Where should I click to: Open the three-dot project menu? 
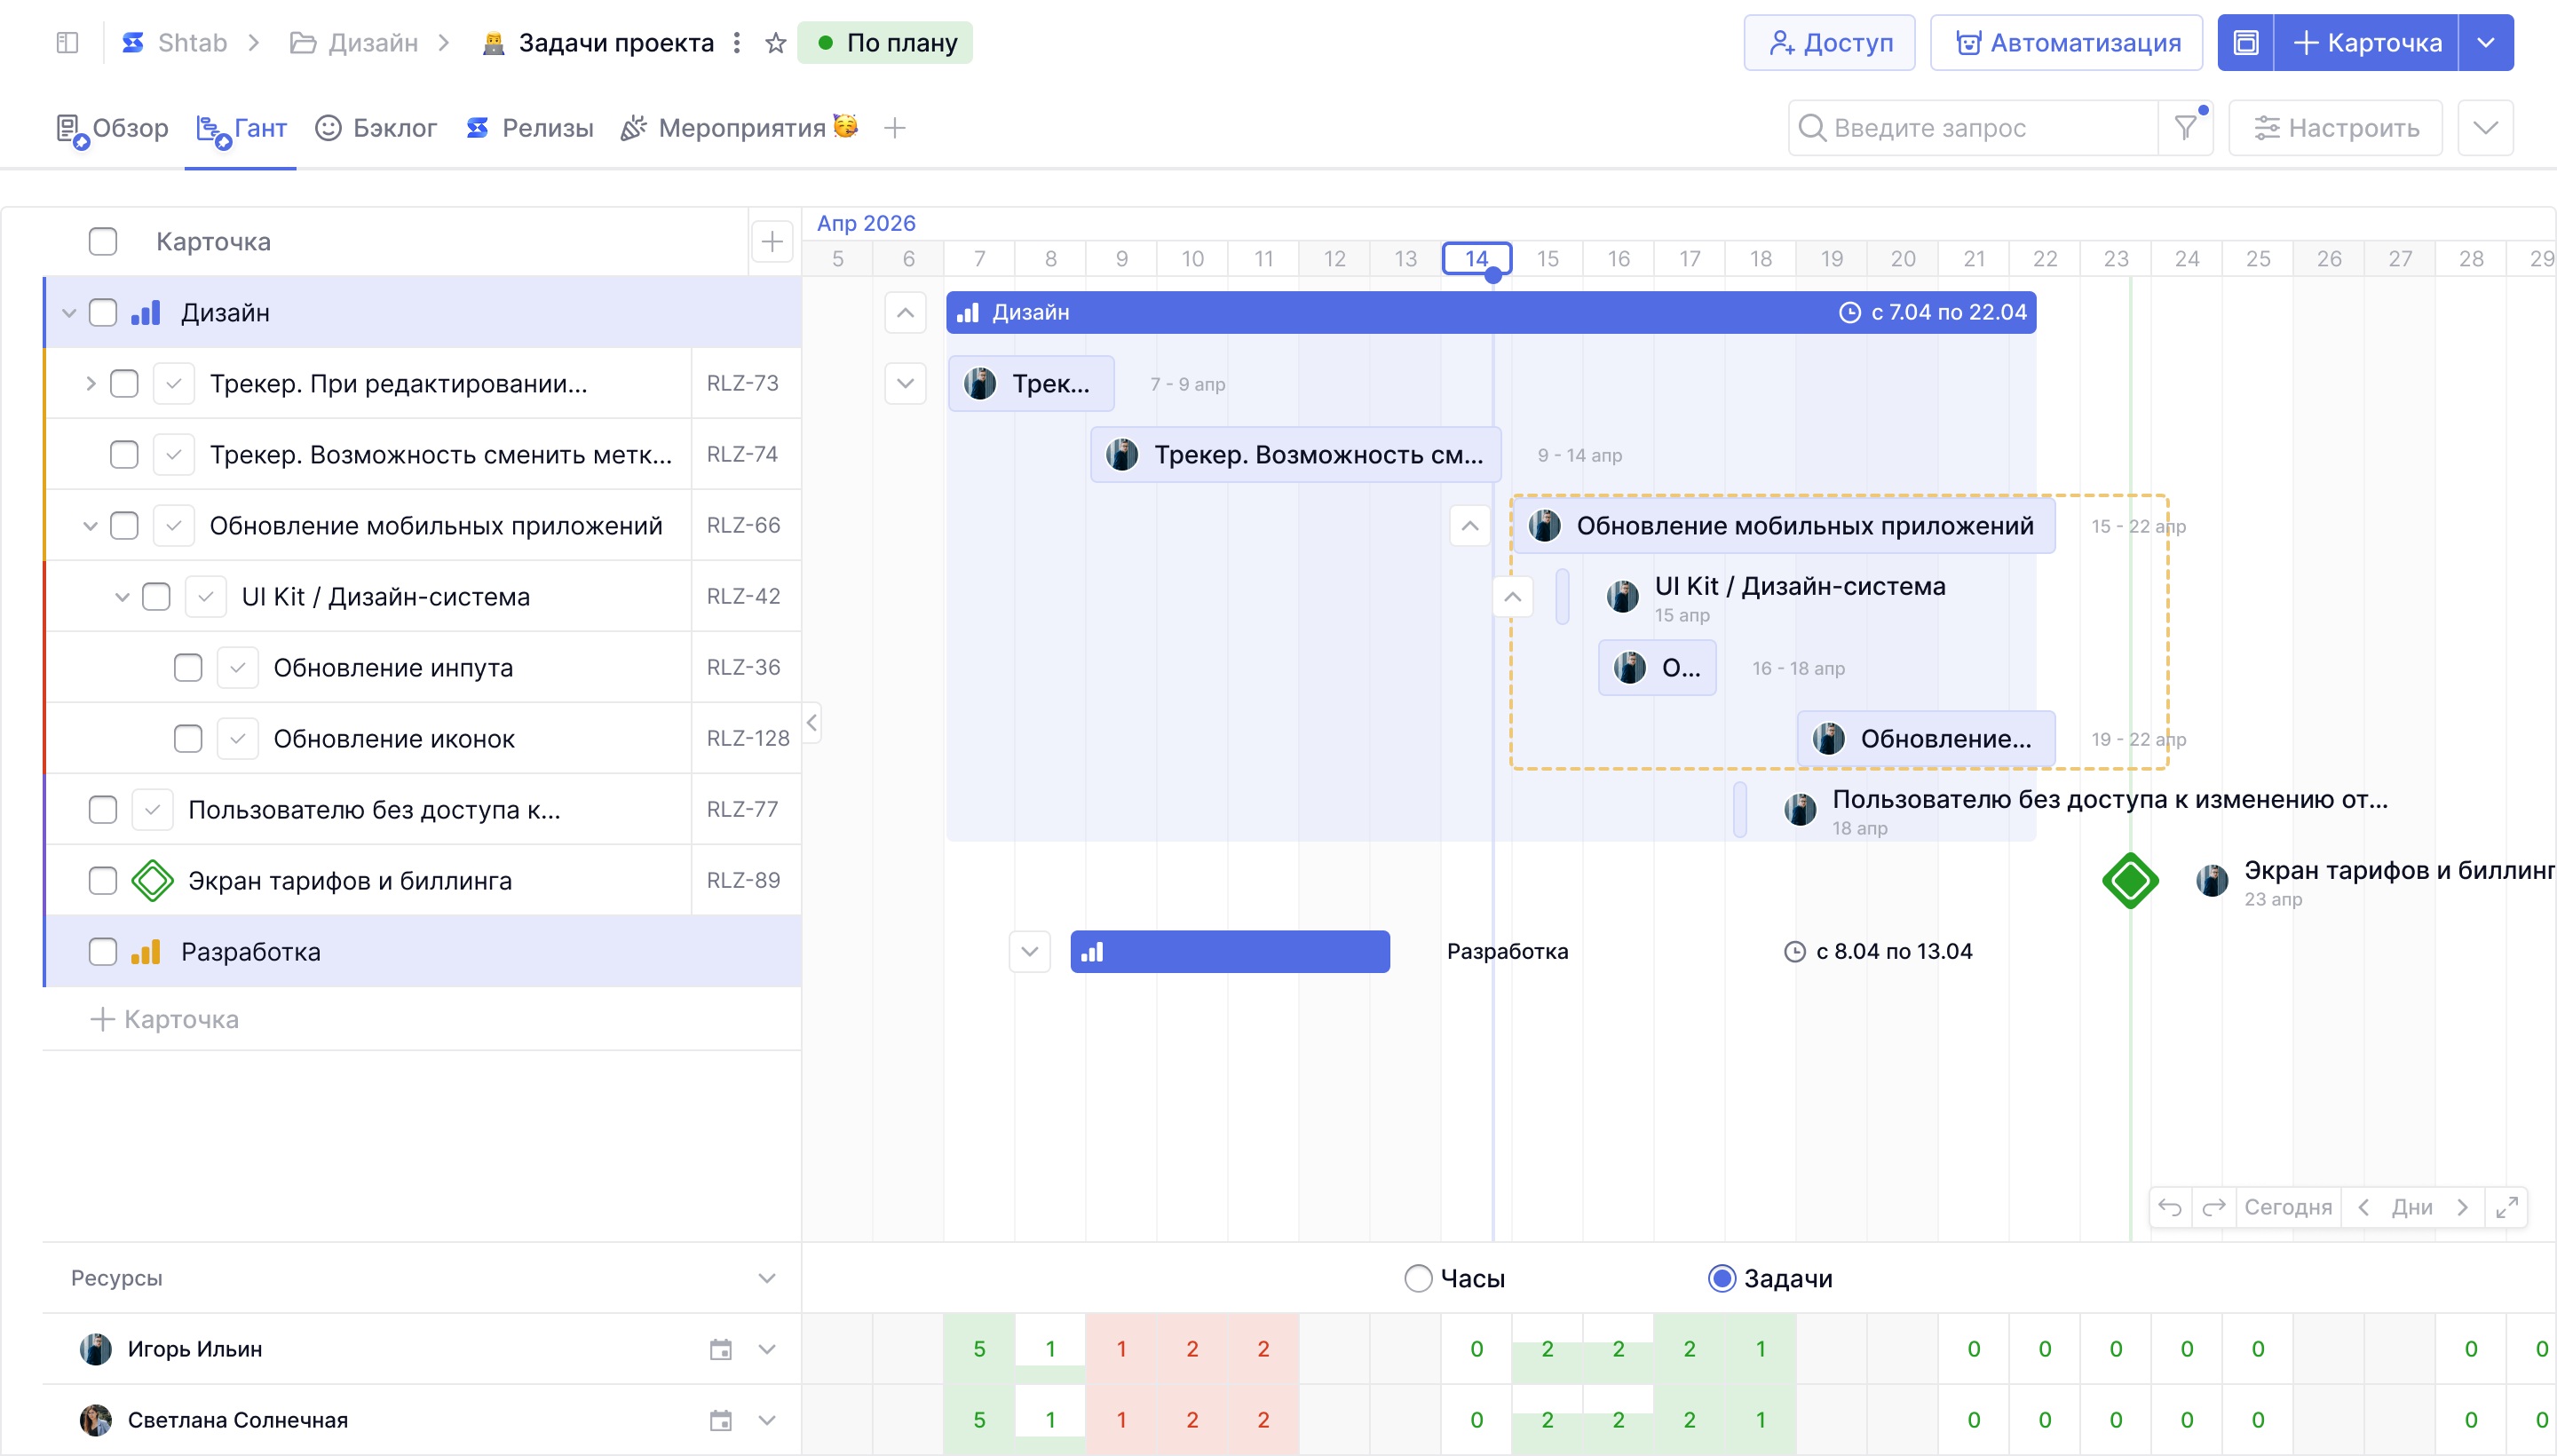click(x=737, y=43)
